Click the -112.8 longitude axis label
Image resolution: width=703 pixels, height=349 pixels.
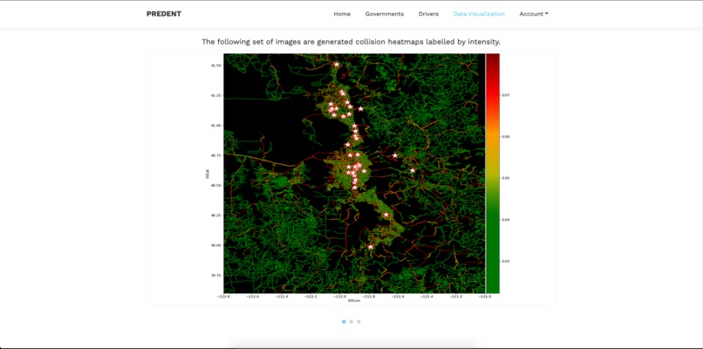pyautogui.click(x=223, y=297)
